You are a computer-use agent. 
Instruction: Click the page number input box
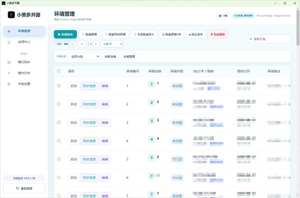(x=82, y=44)
